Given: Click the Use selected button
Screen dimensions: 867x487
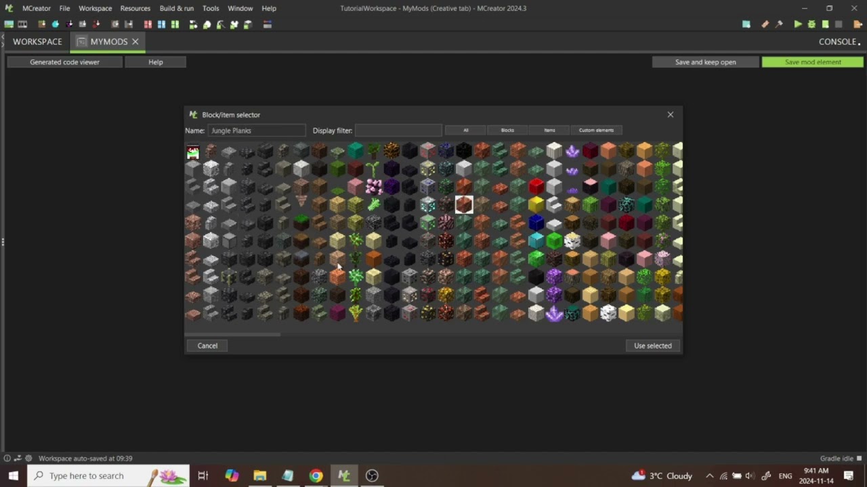Looking at the screenshot, I should [x=653, y=346].
